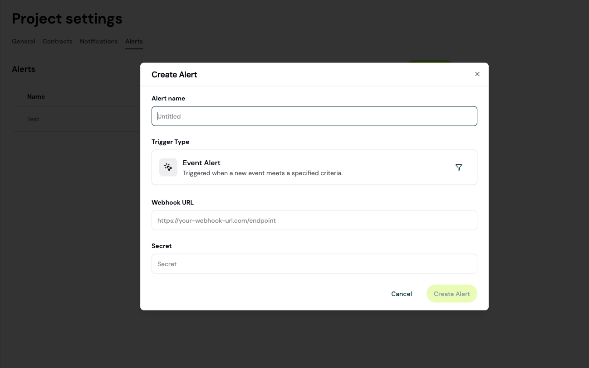Click the Create Alert dialog title

coord(174,74)
